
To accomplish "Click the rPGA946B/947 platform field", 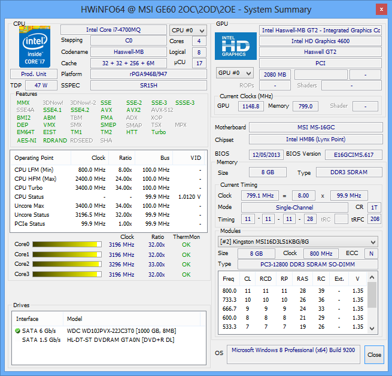I will (148, 74).
